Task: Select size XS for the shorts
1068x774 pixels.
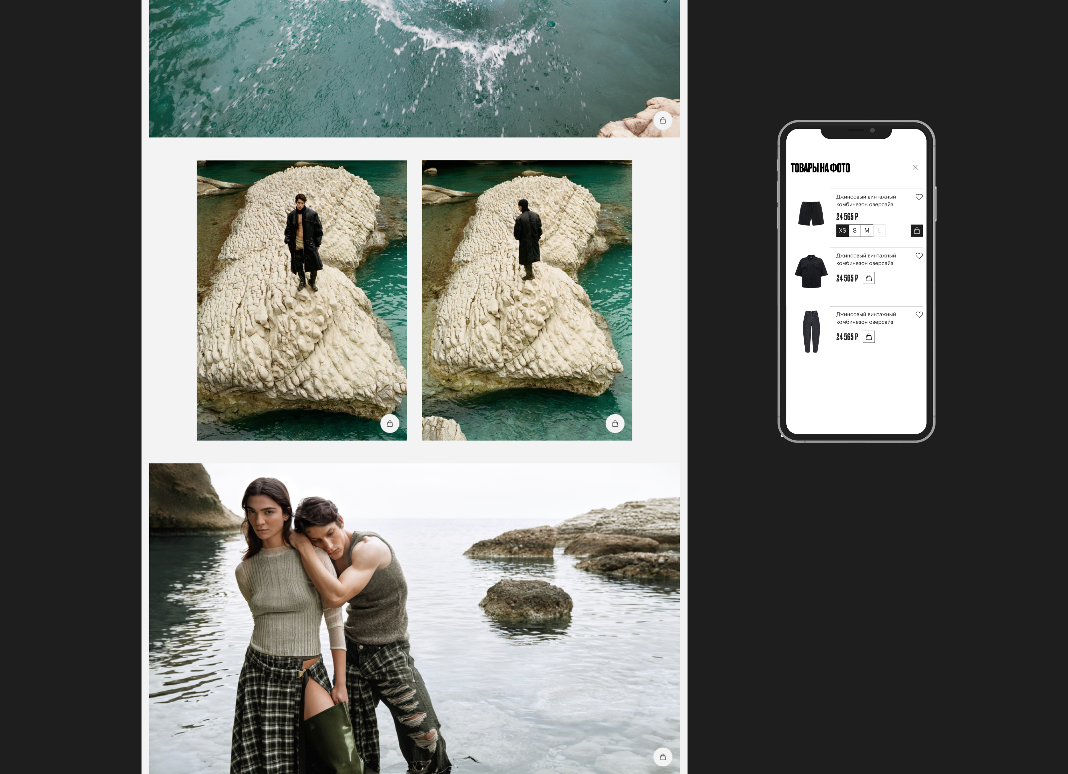Action: tap(842, 231)
